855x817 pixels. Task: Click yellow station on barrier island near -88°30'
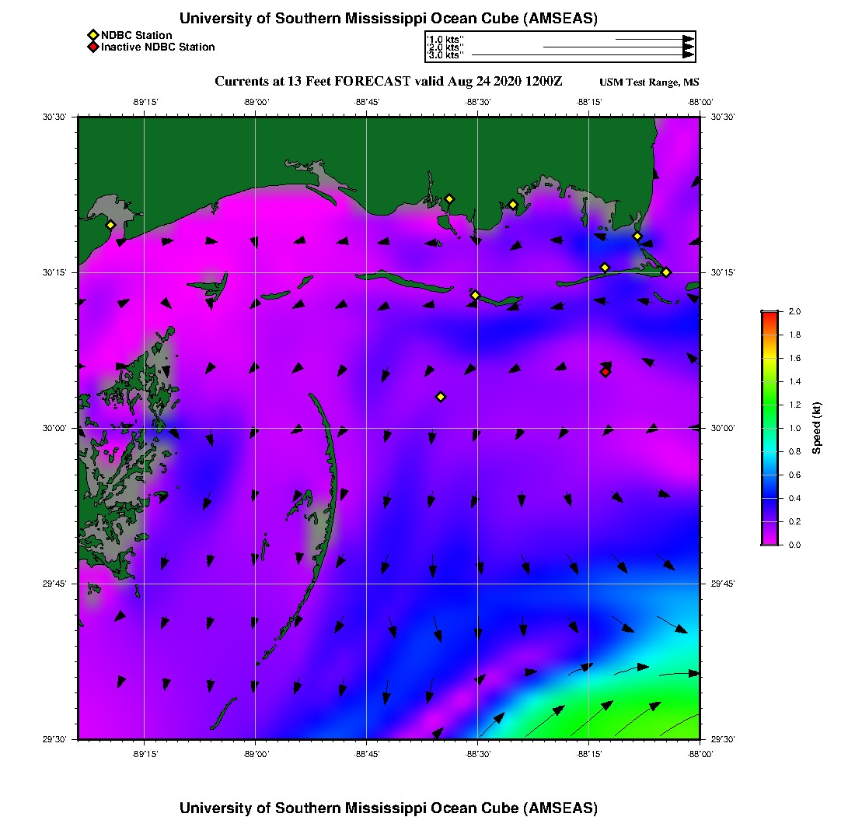click(476, 295)
